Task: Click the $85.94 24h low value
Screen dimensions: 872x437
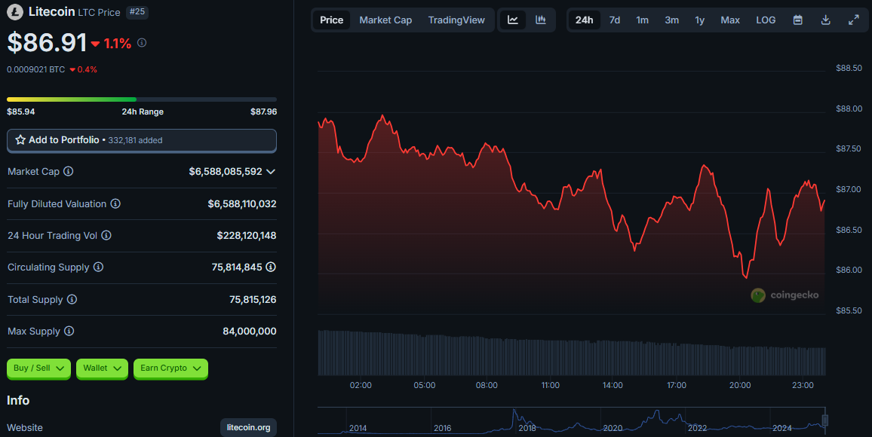Action: 20,112
